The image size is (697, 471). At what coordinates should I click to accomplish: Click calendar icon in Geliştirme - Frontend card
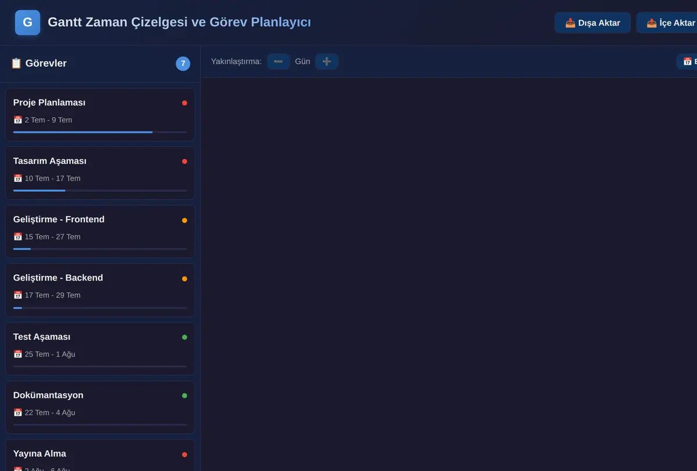point(17,237)
